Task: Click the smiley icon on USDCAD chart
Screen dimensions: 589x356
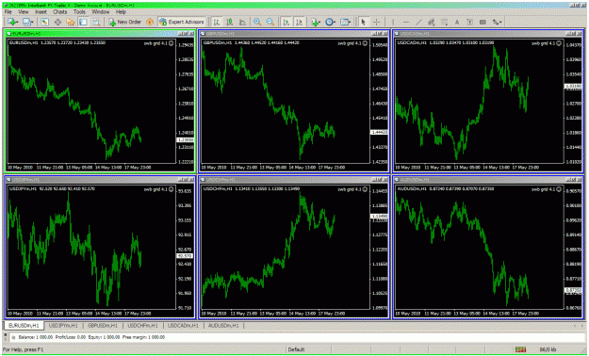Action: click(559, 43)
